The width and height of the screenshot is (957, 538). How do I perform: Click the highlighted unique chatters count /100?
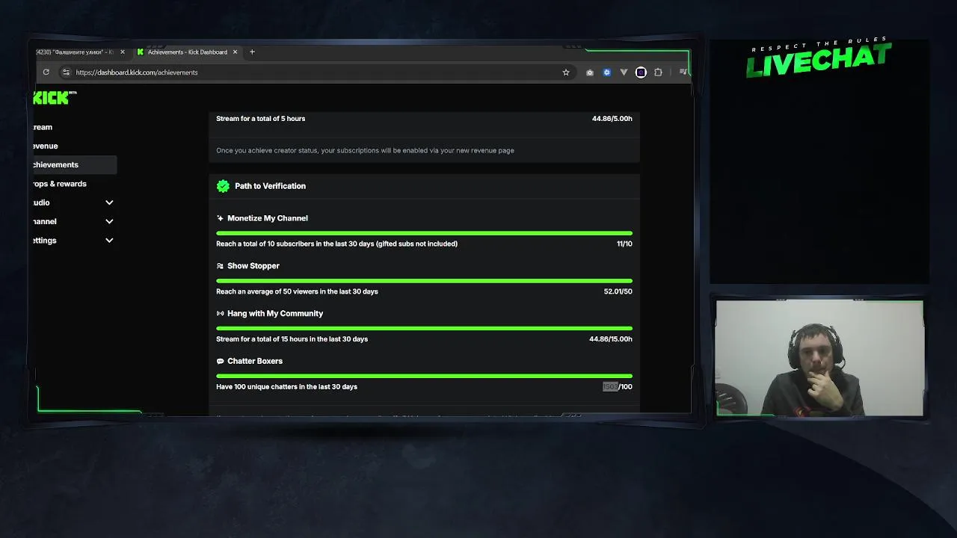tap(618, 387)
